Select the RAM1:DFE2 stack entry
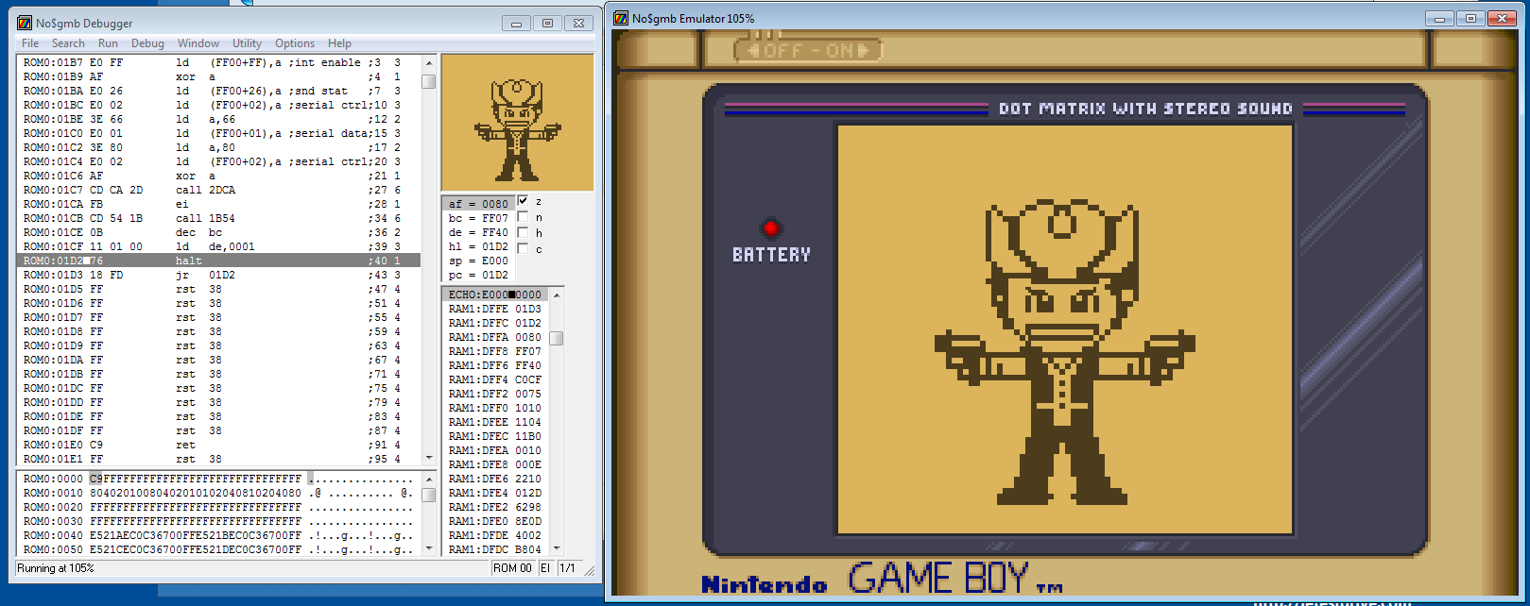This screenshot has height=606, width=1530. [495, 507]
